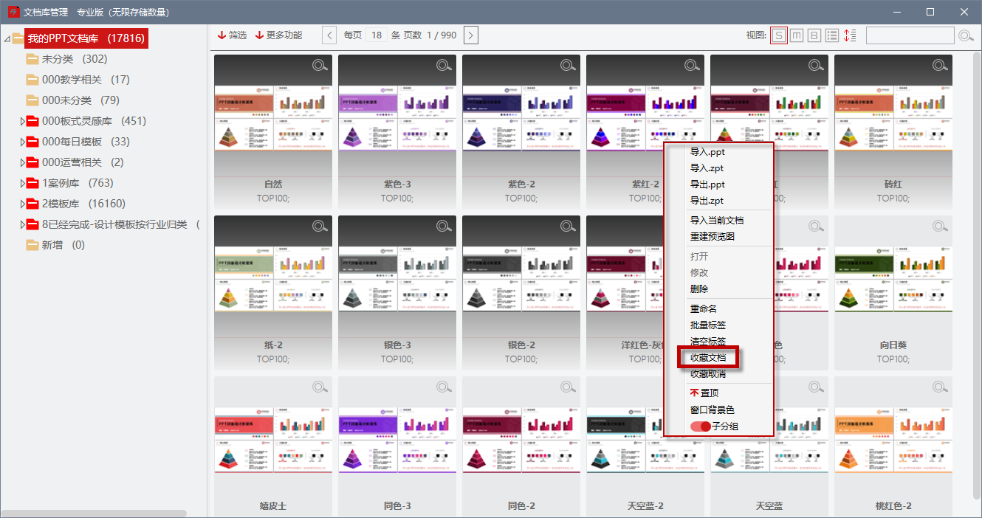Click the tree panel horizontal scrollbar
Screen dimensions: 982x518
pos(93,513)
